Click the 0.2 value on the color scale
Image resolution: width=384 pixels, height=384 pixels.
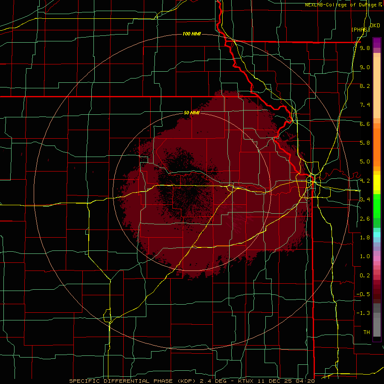365,275
